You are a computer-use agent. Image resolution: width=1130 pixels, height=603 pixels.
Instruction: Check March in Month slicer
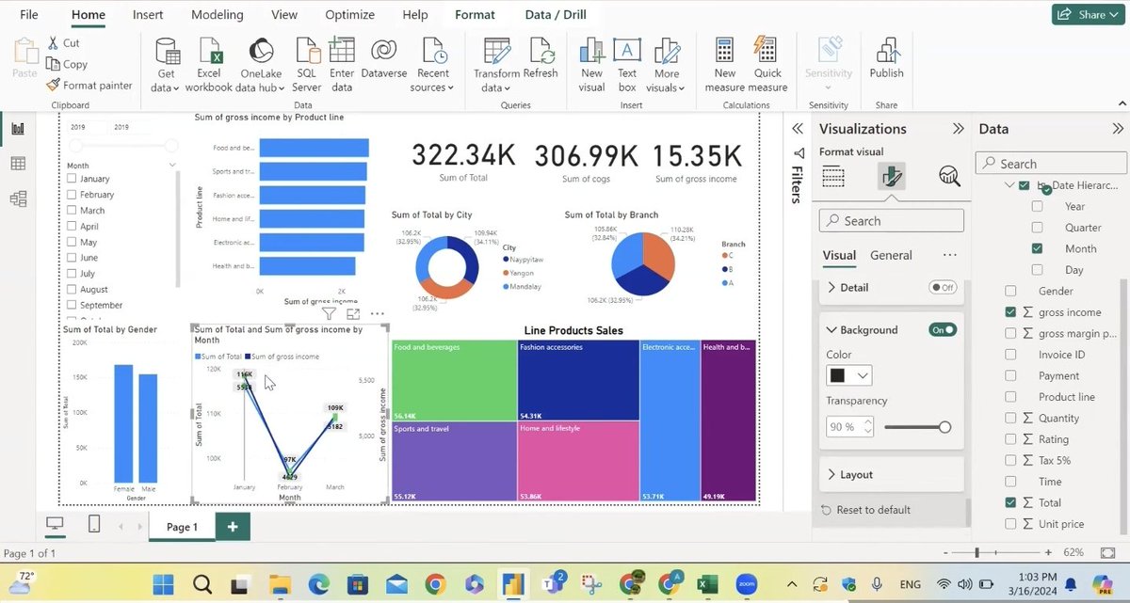coord(73,211)
